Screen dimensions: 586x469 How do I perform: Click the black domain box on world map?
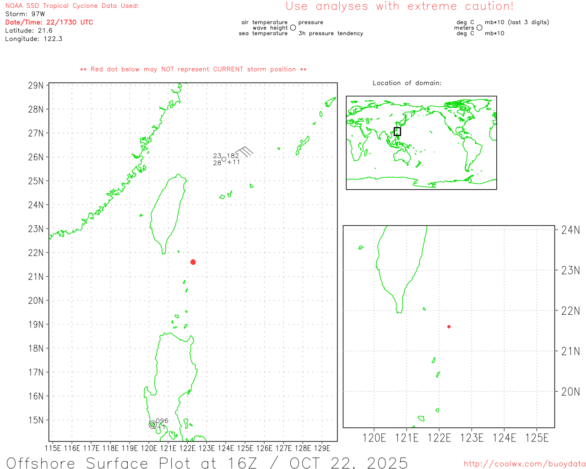397,131
